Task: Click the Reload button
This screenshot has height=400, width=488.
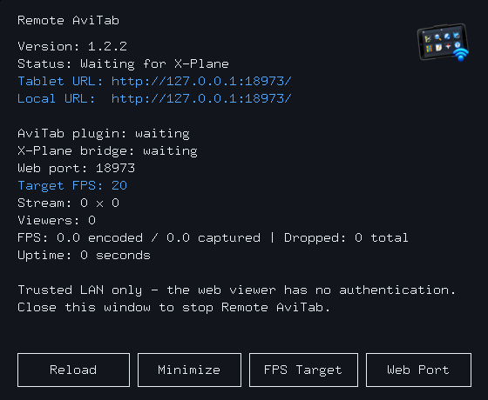Action: click(73, 370)
